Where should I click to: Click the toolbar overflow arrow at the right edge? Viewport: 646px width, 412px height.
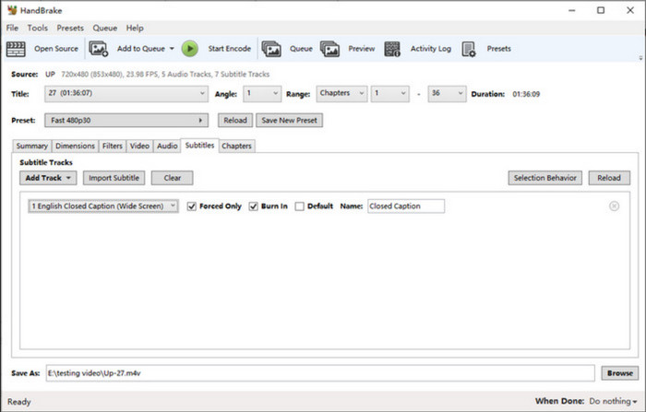pos(640,58)
